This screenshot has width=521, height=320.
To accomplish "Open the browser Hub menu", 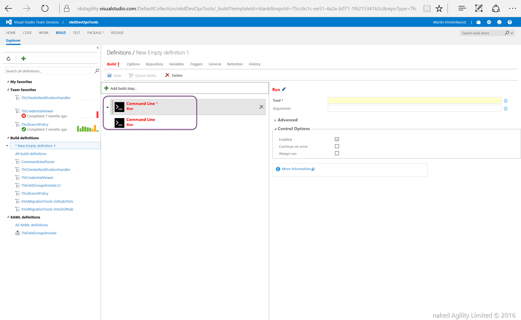I will pyautogui.click(x=462, y=8).
